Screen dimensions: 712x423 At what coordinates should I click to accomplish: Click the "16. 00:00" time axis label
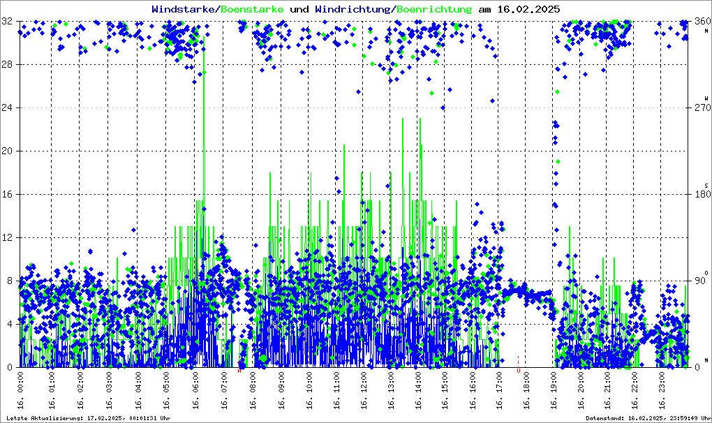pos(20,390)
